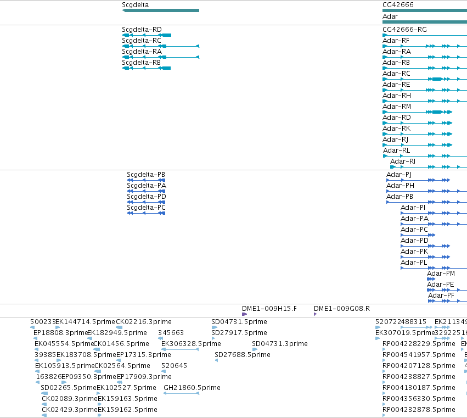Select transcript Adar-RA

click(397, 52)
